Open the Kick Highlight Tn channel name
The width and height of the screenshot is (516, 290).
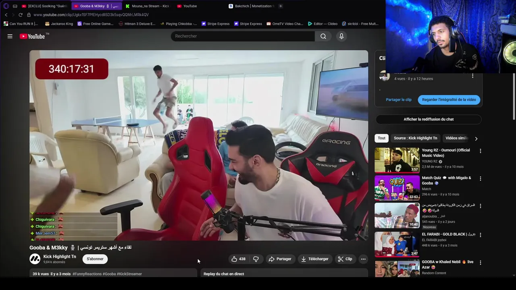click(60, 257)
